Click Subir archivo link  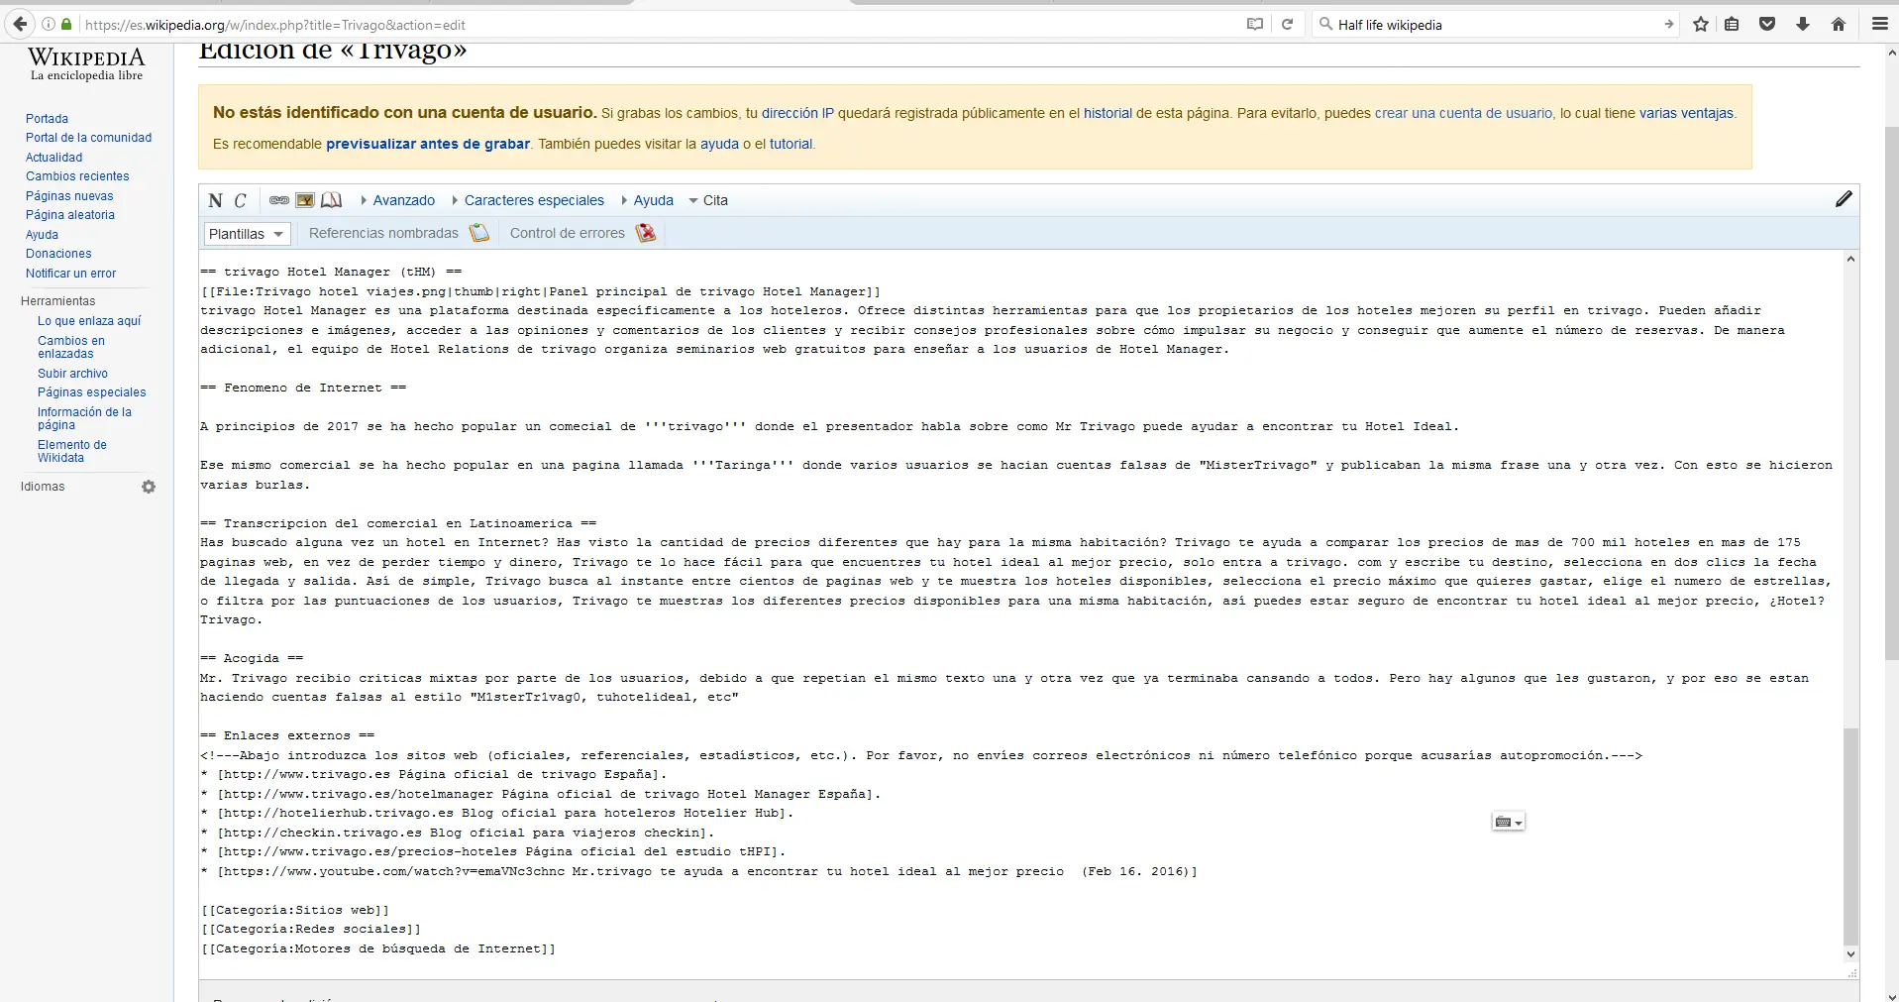click(72, 374)
